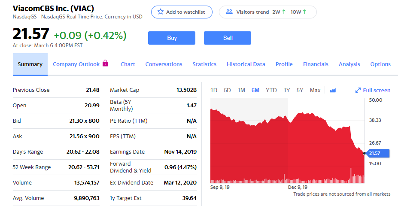Click the EPS (TTM) label
The height and width of the screenshot is (206, 398).
pos(123,136)
